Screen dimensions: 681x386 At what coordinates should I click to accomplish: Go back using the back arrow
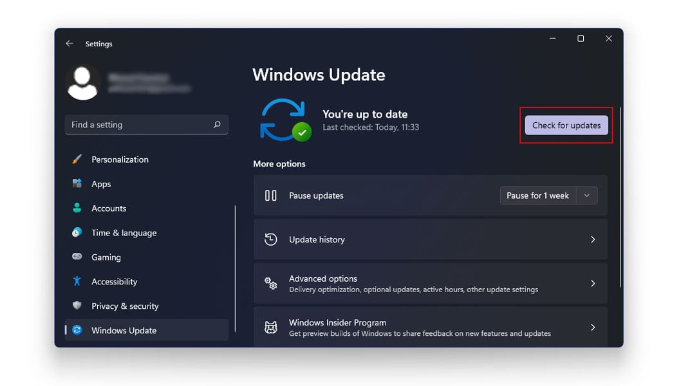(70, 43)
